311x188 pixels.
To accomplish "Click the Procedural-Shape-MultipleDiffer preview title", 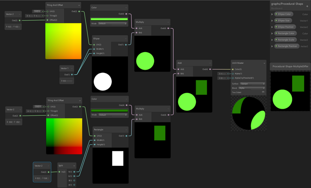I will [290, 66].
